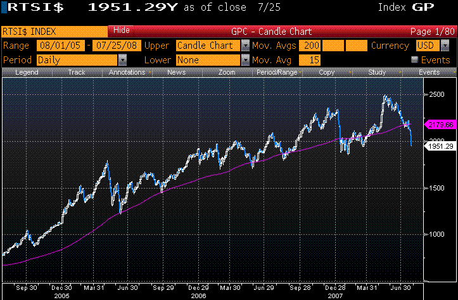Screen dimensions: 458x300
Task: Click the News toolbar item
Action: point(177,73)
